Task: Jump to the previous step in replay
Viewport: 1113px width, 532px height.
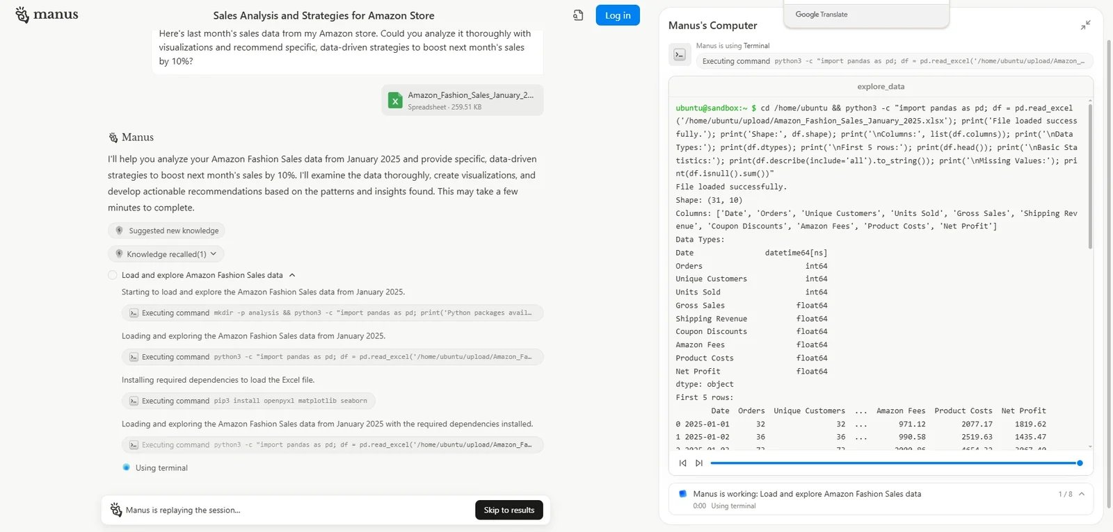Action: coord(682,463)
